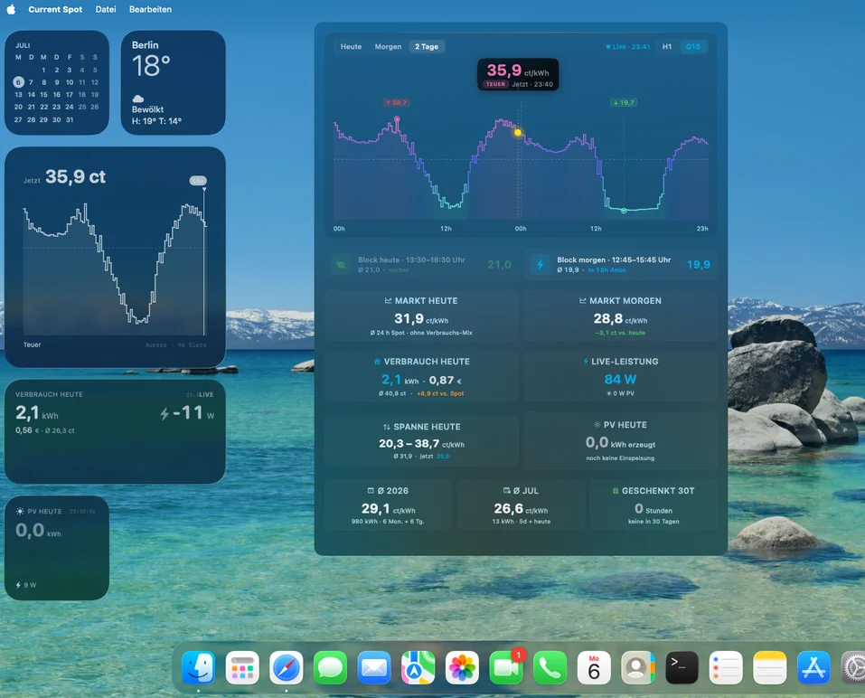Open the Apple menu

pos(11,9)
